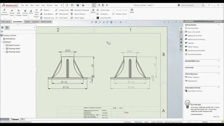Run the Spell Checker
This screenshot has width=224, height=126.
19,13
